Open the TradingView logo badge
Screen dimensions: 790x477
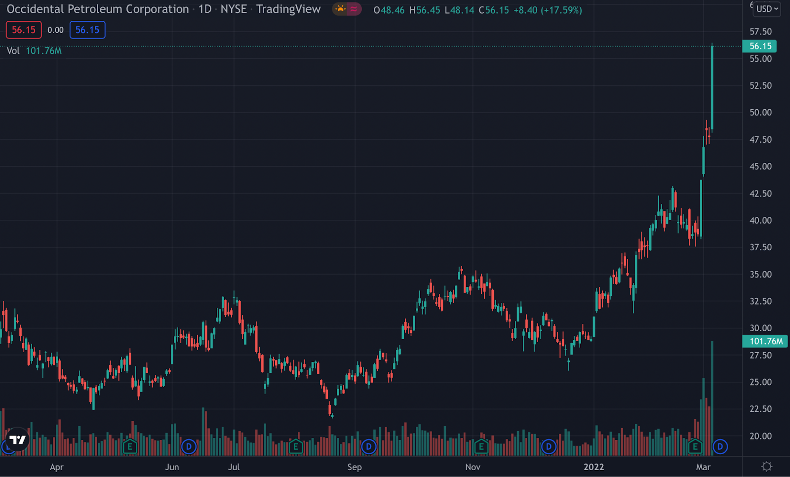point(18,439)
